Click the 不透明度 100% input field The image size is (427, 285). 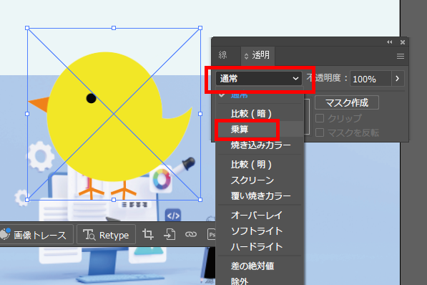(370, 79)
